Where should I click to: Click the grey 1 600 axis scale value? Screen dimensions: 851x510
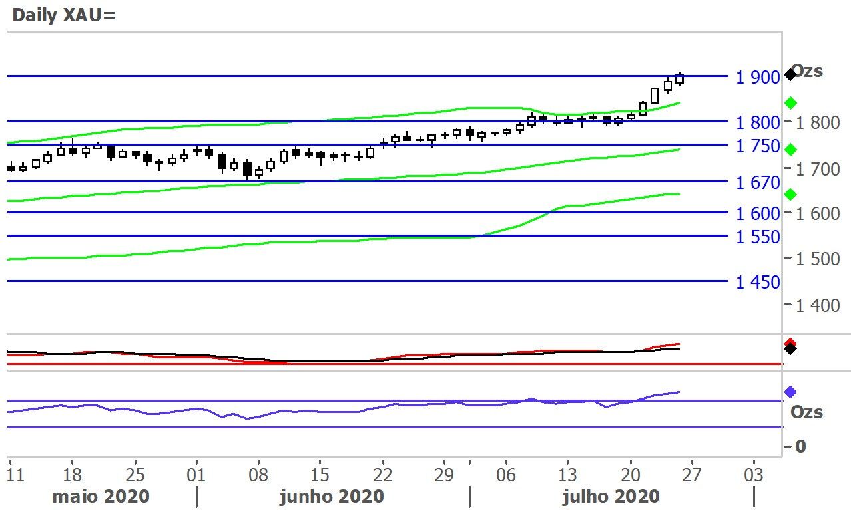pyautogui.click(x=818, y=213)
